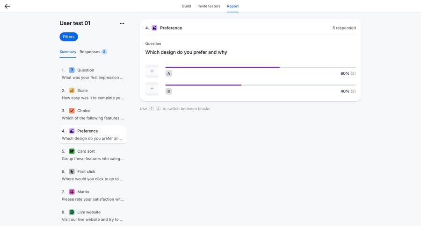
Task: Open design A thumbnail preview
Action: [152, 71]
